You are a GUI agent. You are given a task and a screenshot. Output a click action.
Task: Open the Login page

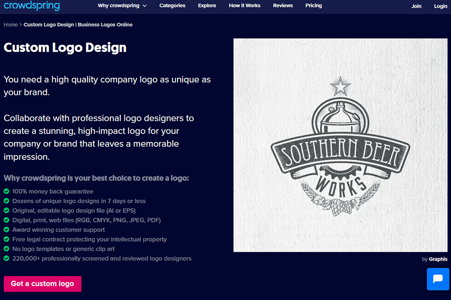tap(440, 6)
